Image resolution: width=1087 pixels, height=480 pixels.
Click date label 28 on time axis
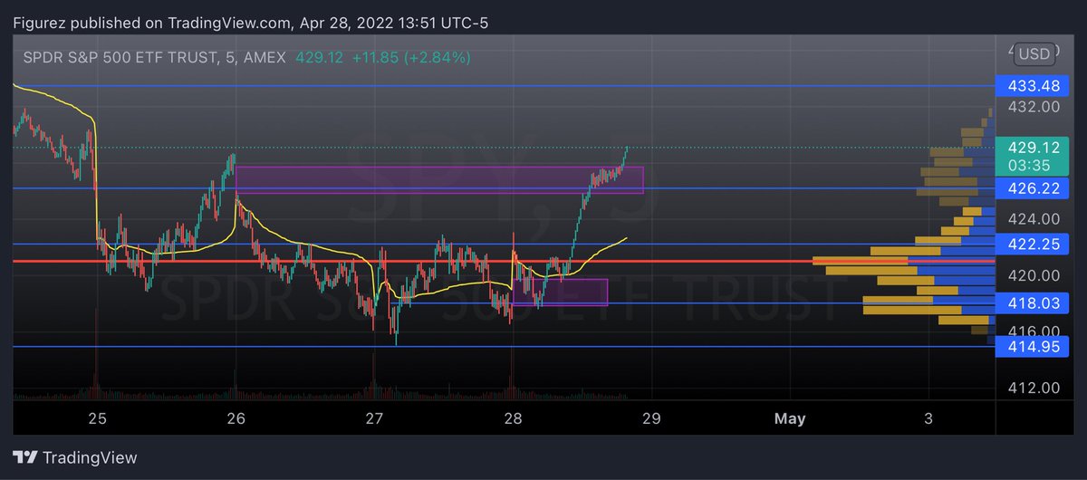click(514, 418)
